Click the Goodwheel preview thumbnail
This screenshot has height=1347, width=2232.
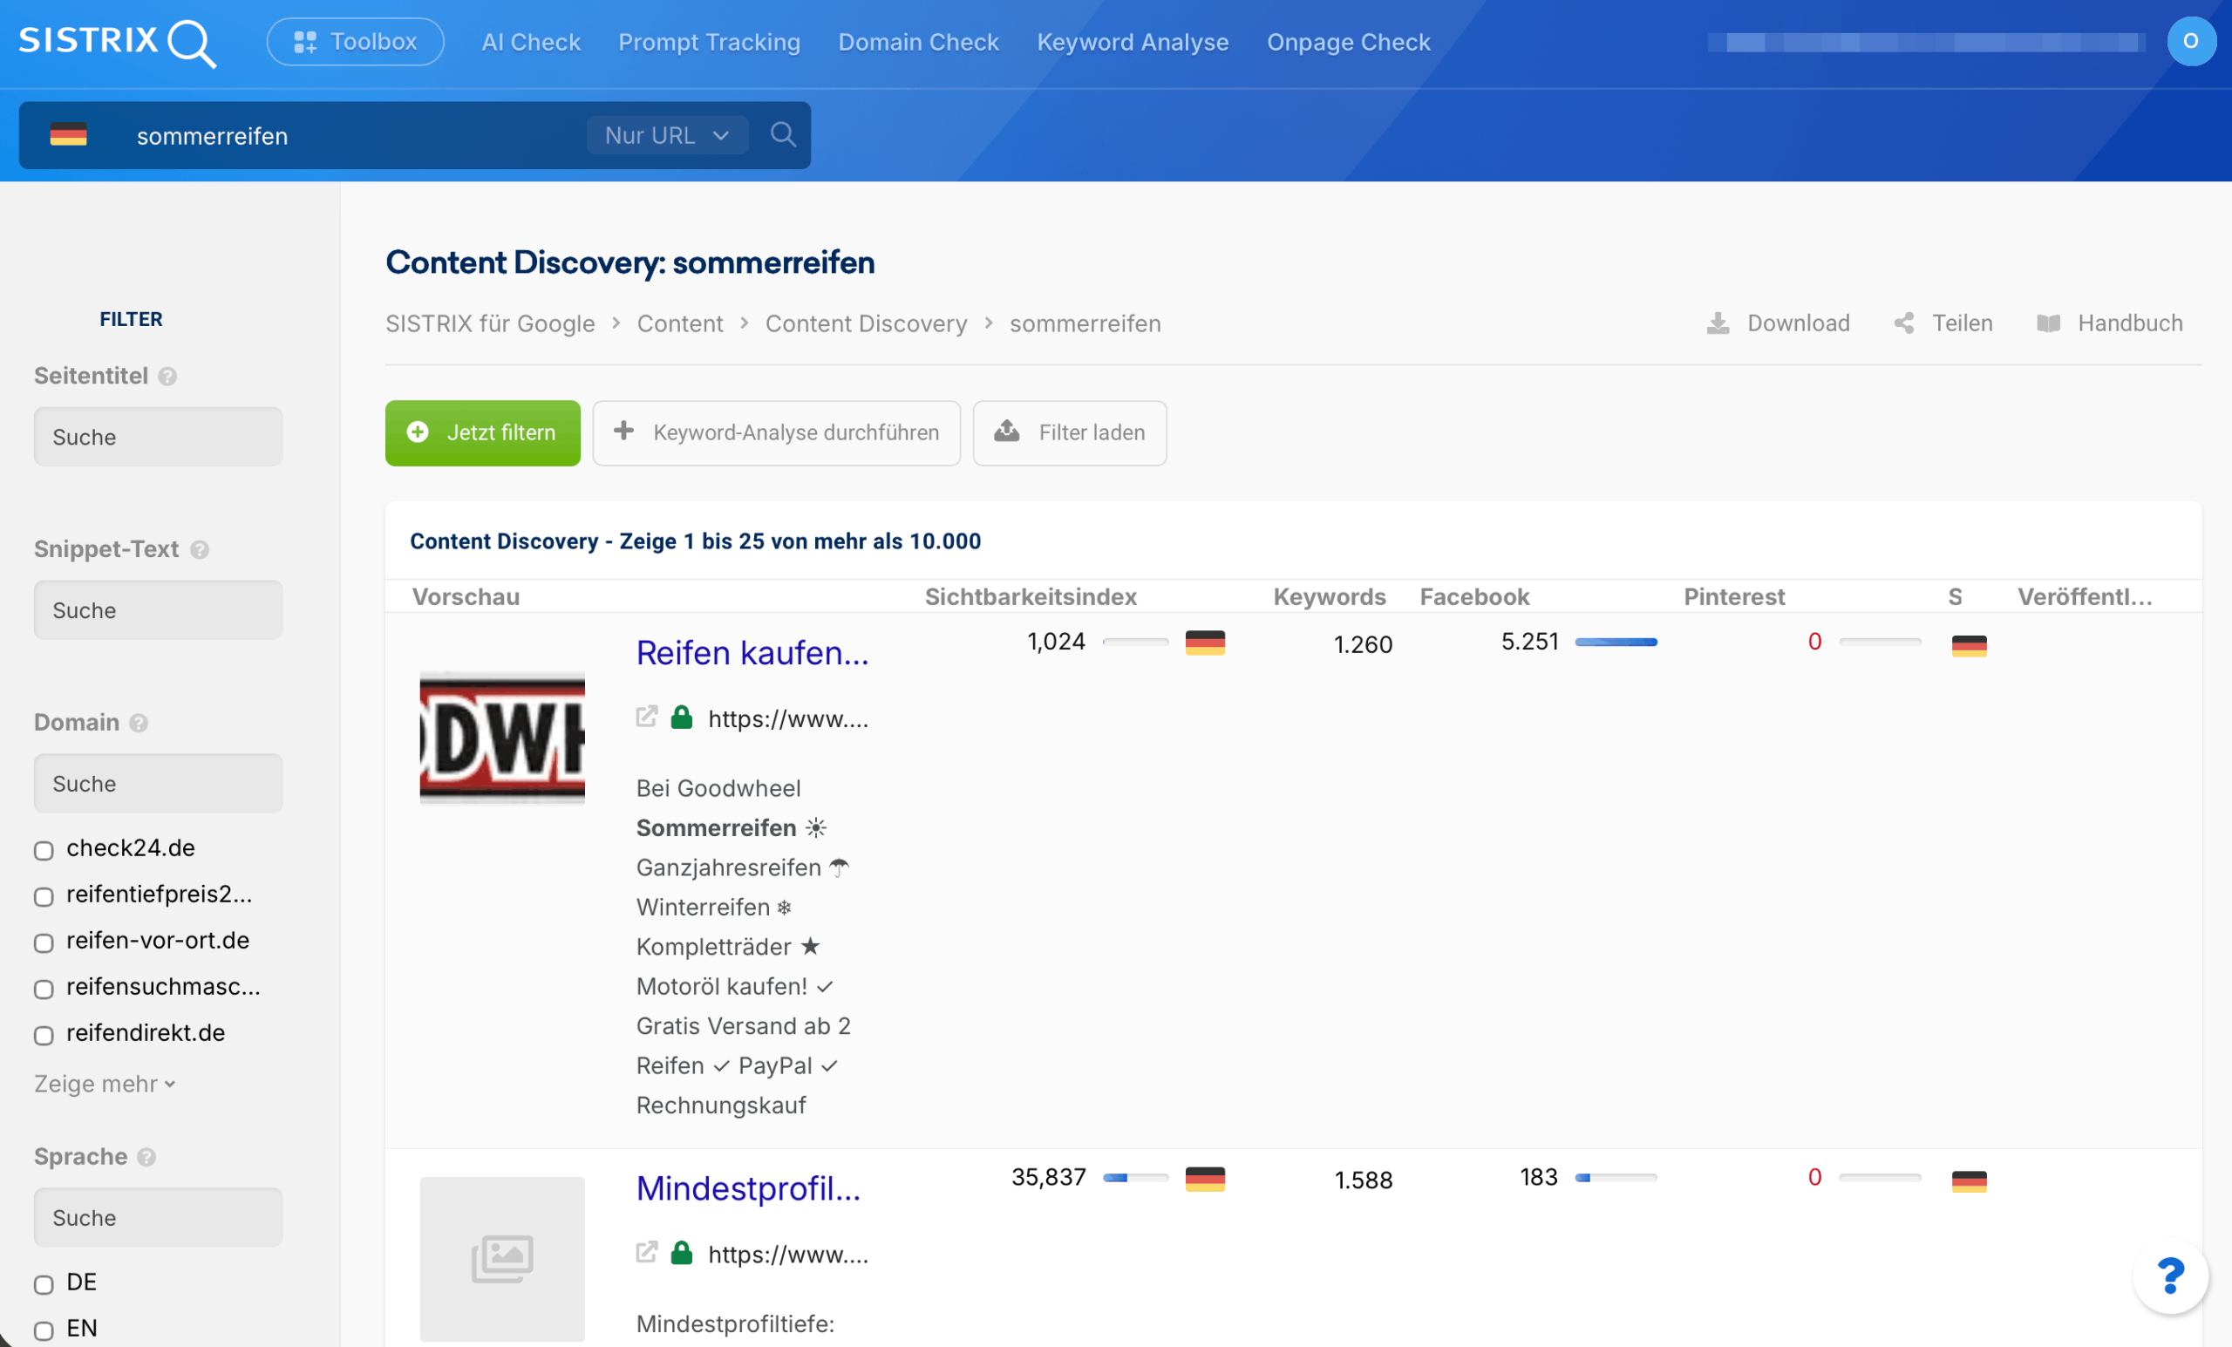(503, 738)
